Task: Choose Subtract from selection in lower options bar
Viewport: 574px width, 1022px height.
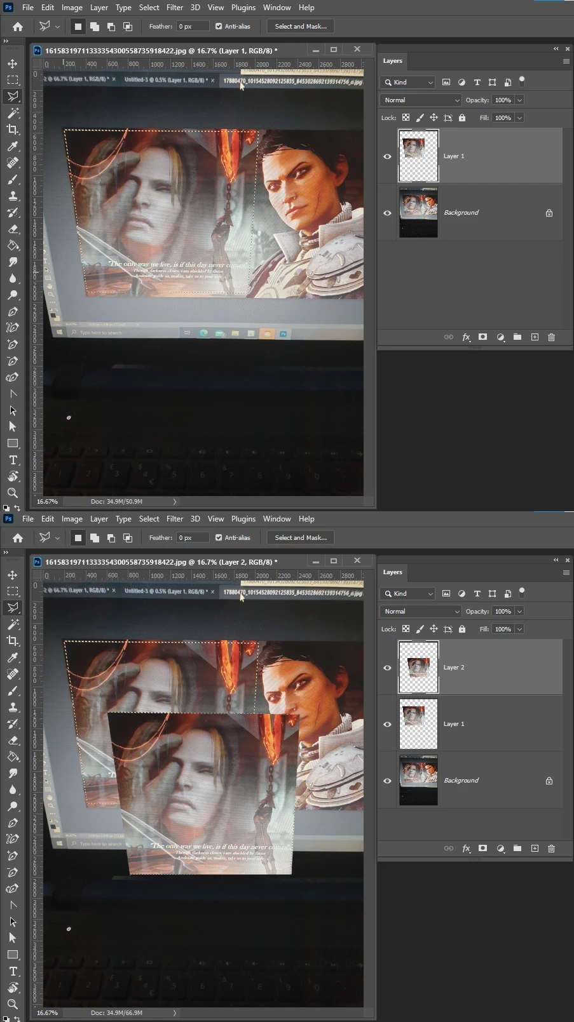Action: click(x=111, y=538)
